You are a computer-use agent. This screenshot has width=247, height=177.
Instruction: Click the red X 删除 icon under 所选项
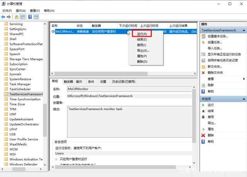203,135
